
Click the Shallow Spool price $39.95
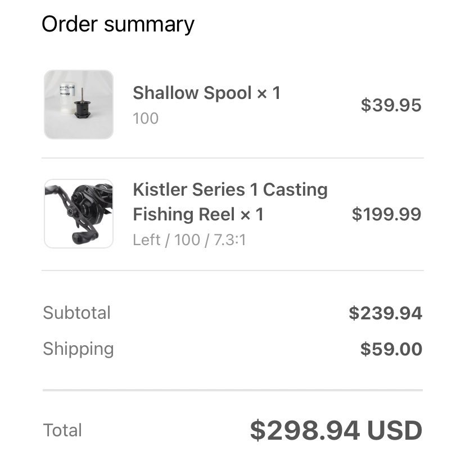coord(391,105)
